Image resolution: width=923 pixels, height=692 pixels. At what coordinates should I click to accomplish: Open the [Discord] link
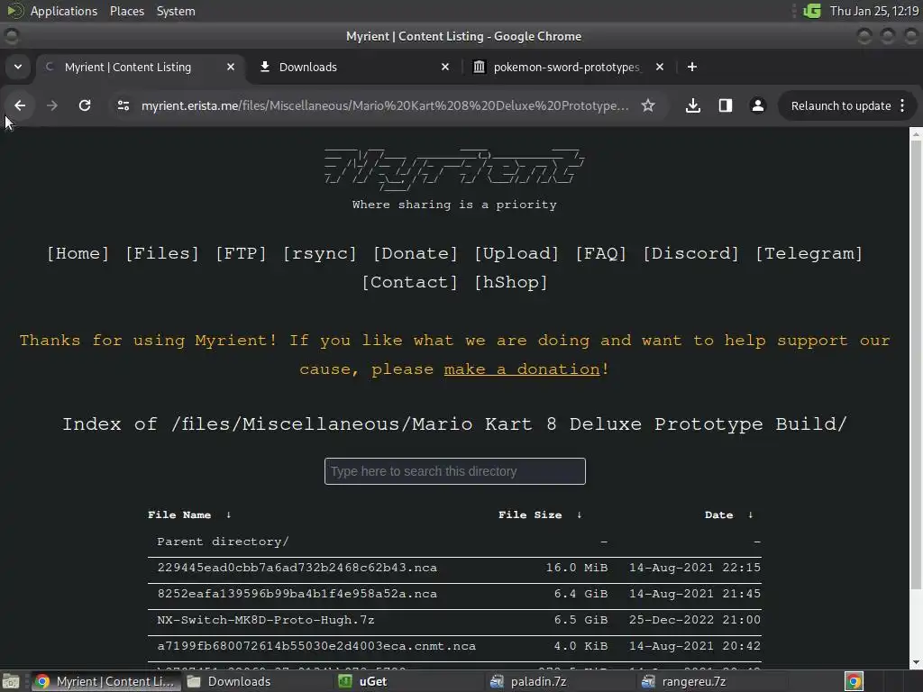pyautogui.click(x=691, y=253)
